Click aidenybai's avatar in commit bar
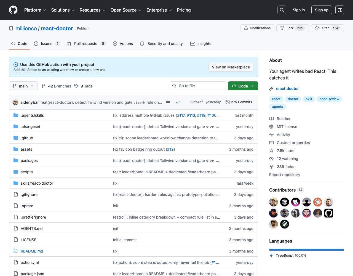Viewport: 353px width, 276px height. [15, 102]
